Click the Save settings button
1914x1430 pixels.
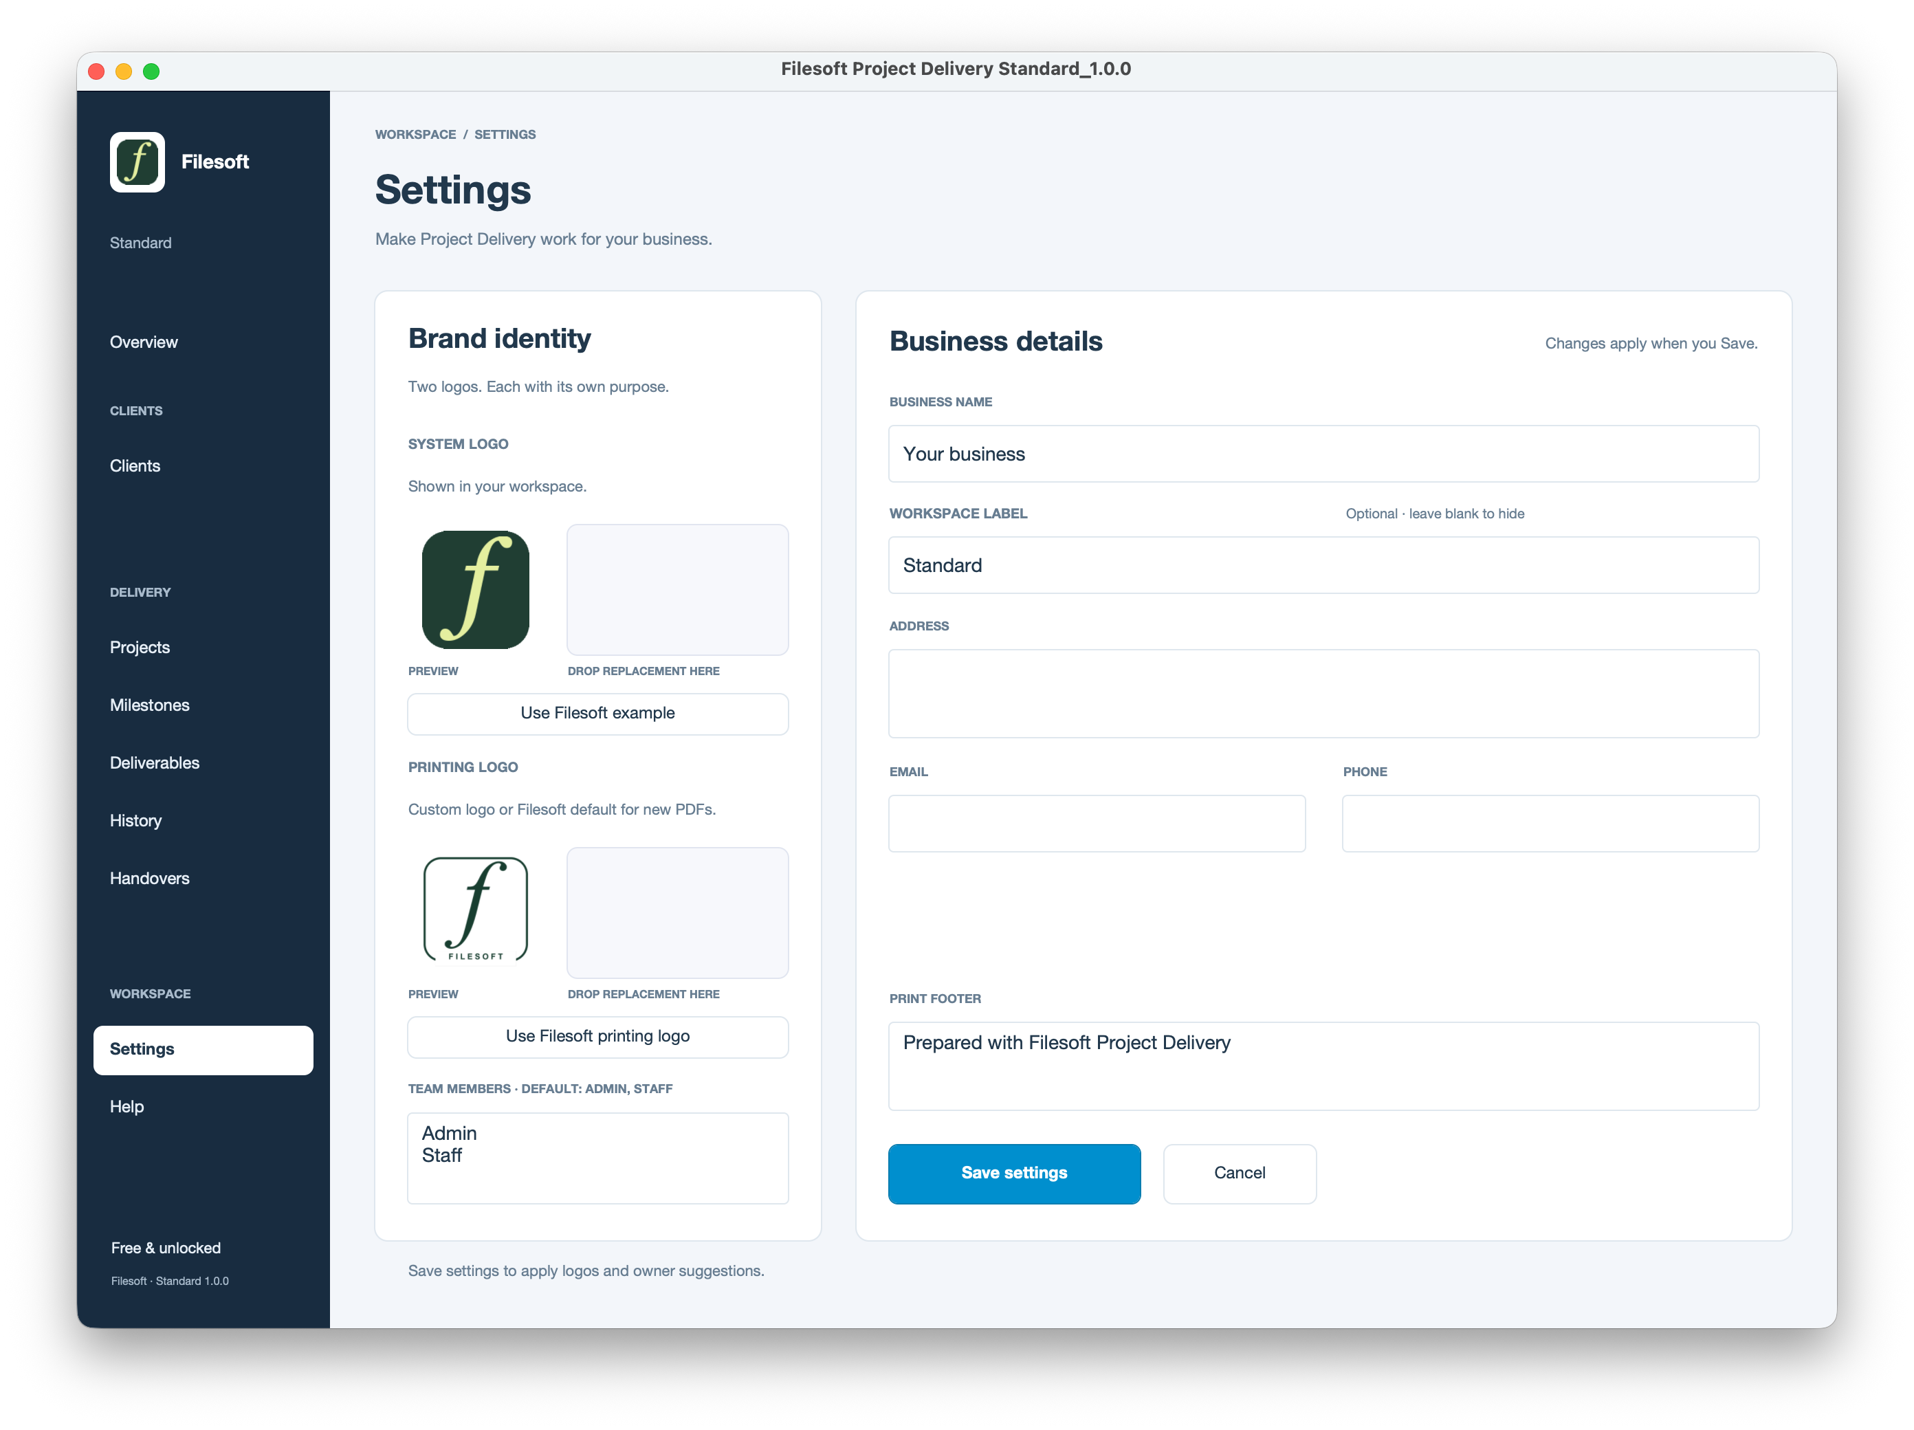coord(1014,1174)
